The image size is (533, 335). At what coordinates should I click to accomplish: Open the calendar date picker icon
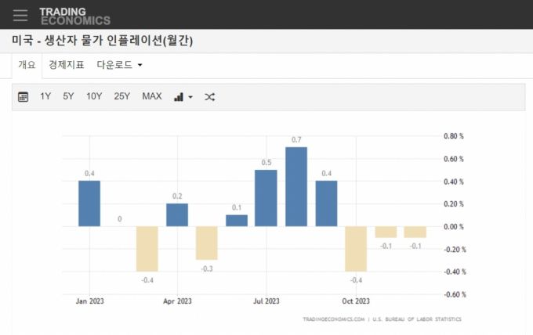click(23, 97)
